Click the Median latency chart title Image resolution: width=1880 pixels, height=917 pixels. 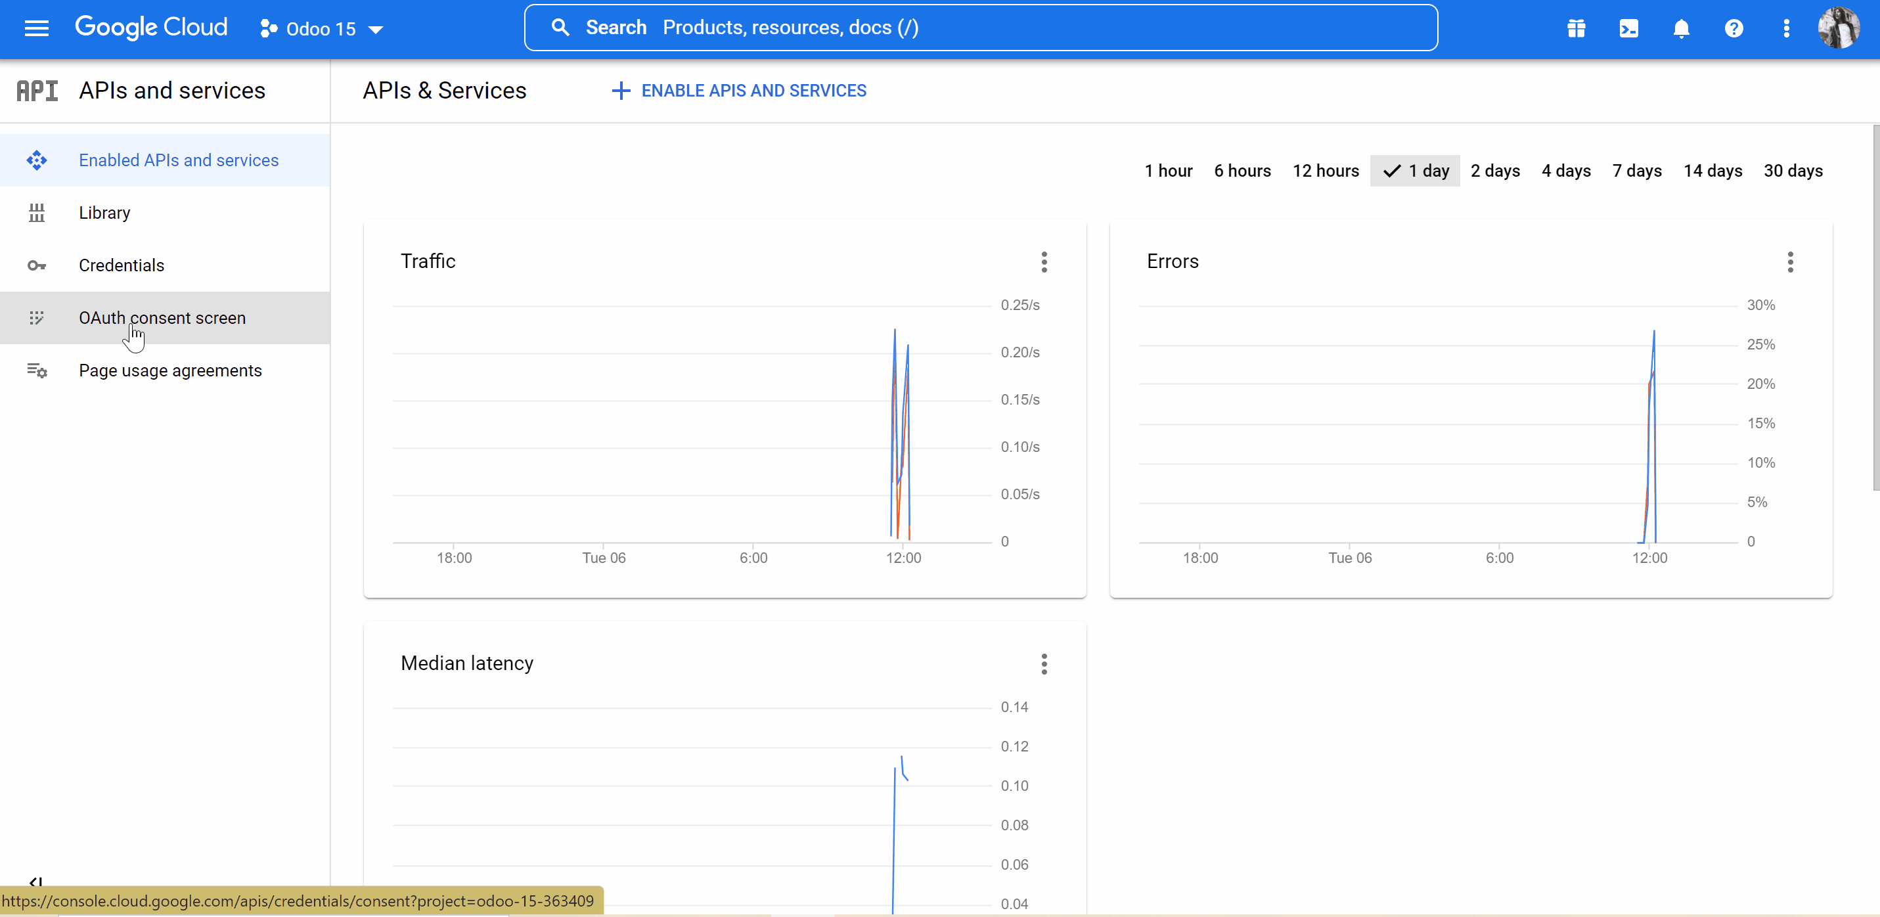tap(467, 663)
